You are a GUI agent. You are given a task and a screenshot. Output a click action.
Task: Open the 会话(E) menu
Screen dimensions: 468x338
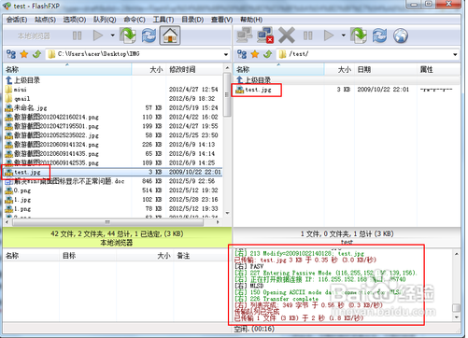17,20
